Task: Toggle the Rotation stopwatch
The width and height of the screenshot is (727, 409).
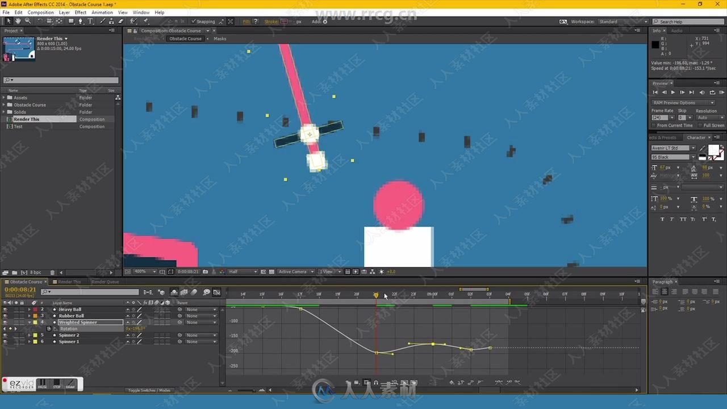Action: [x=49, y=329]
